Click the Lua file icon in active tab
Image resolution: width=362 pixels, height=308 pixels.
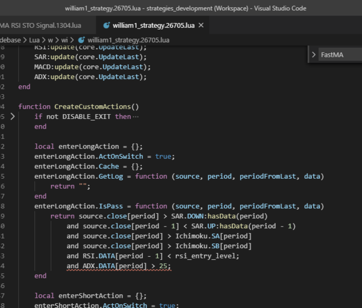click(x=106, y=25)
